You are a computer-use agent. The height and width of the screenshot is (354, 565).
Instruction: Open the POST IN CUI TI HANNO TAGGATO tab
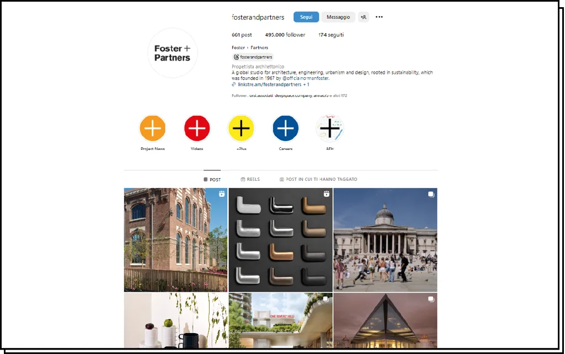click(x=318, y=179)
